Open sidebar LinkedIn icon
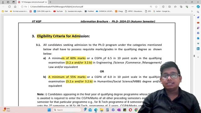This screenshot has width=201, height=113. (198, 49)
